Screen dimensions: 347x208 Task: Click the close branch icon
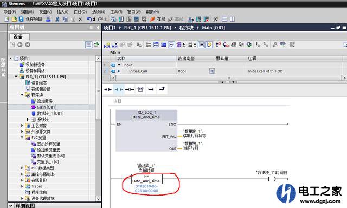(x=162, y=89)
